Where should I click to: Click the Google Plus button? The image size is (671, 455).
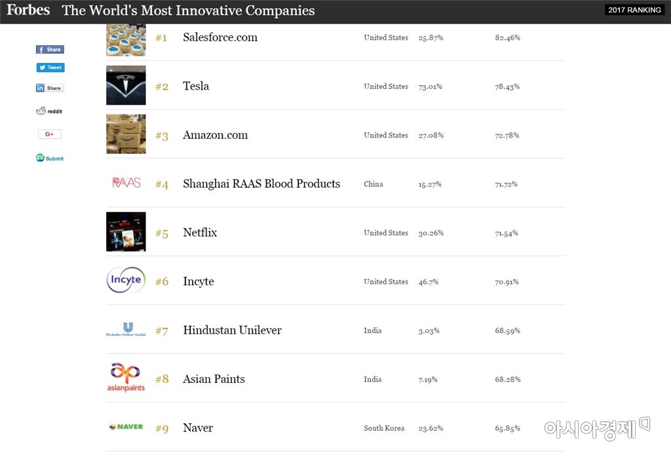pos(50,134)
